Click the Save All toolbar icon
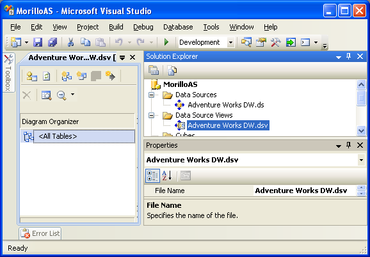This screenshot has width=370, height=257. point(52,42)
